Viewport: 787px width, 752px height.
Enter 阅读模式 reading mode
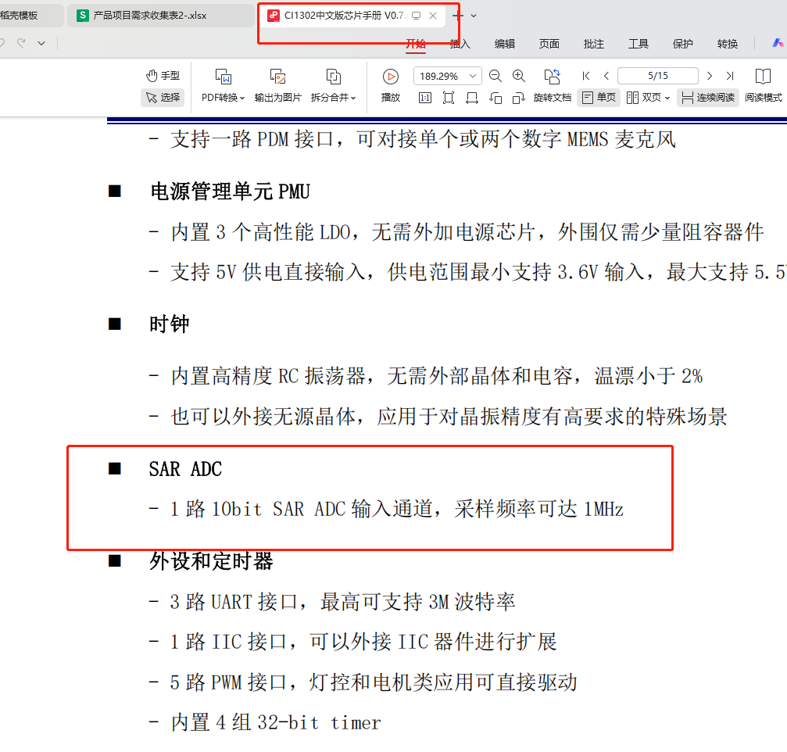click(x=763, y=86)
